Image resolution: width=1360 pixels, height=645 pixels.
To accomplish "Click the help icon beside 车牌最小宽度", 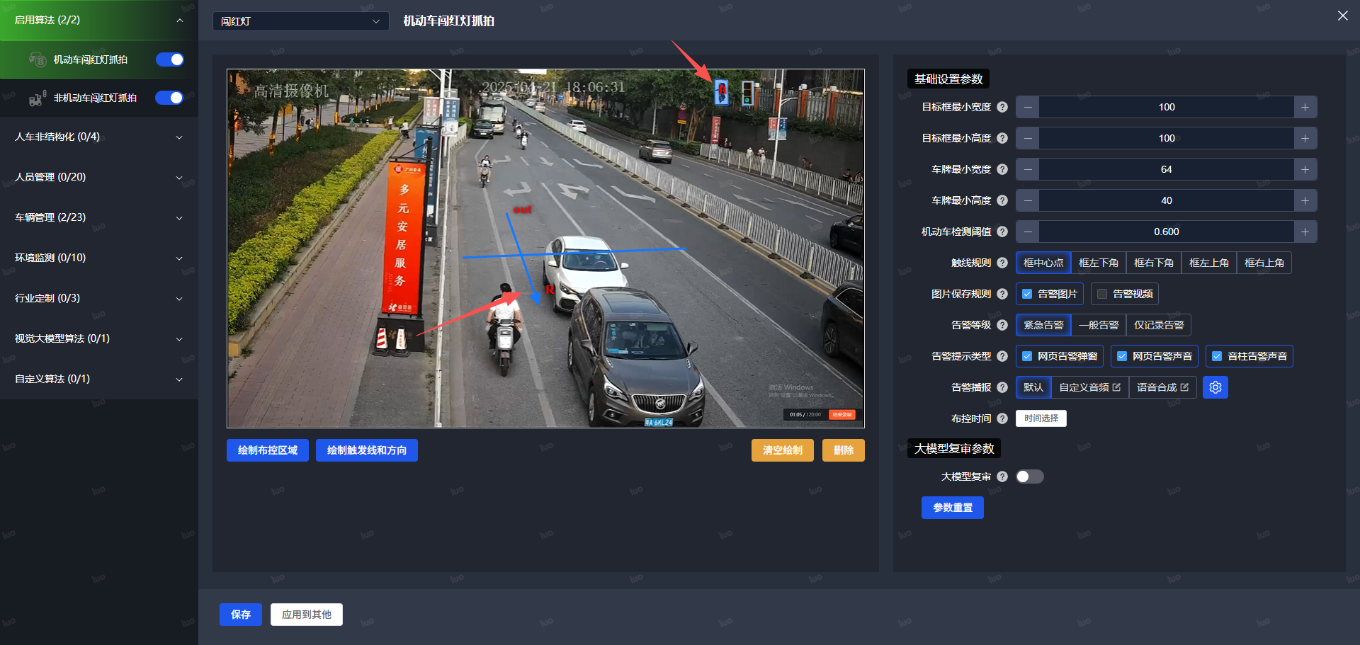I will (x=1002, y=169).
